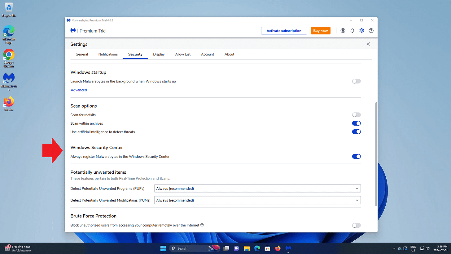Click the Brute Force Protection info icon
This screenshot has height=254, width=451.
pos(202,225)
